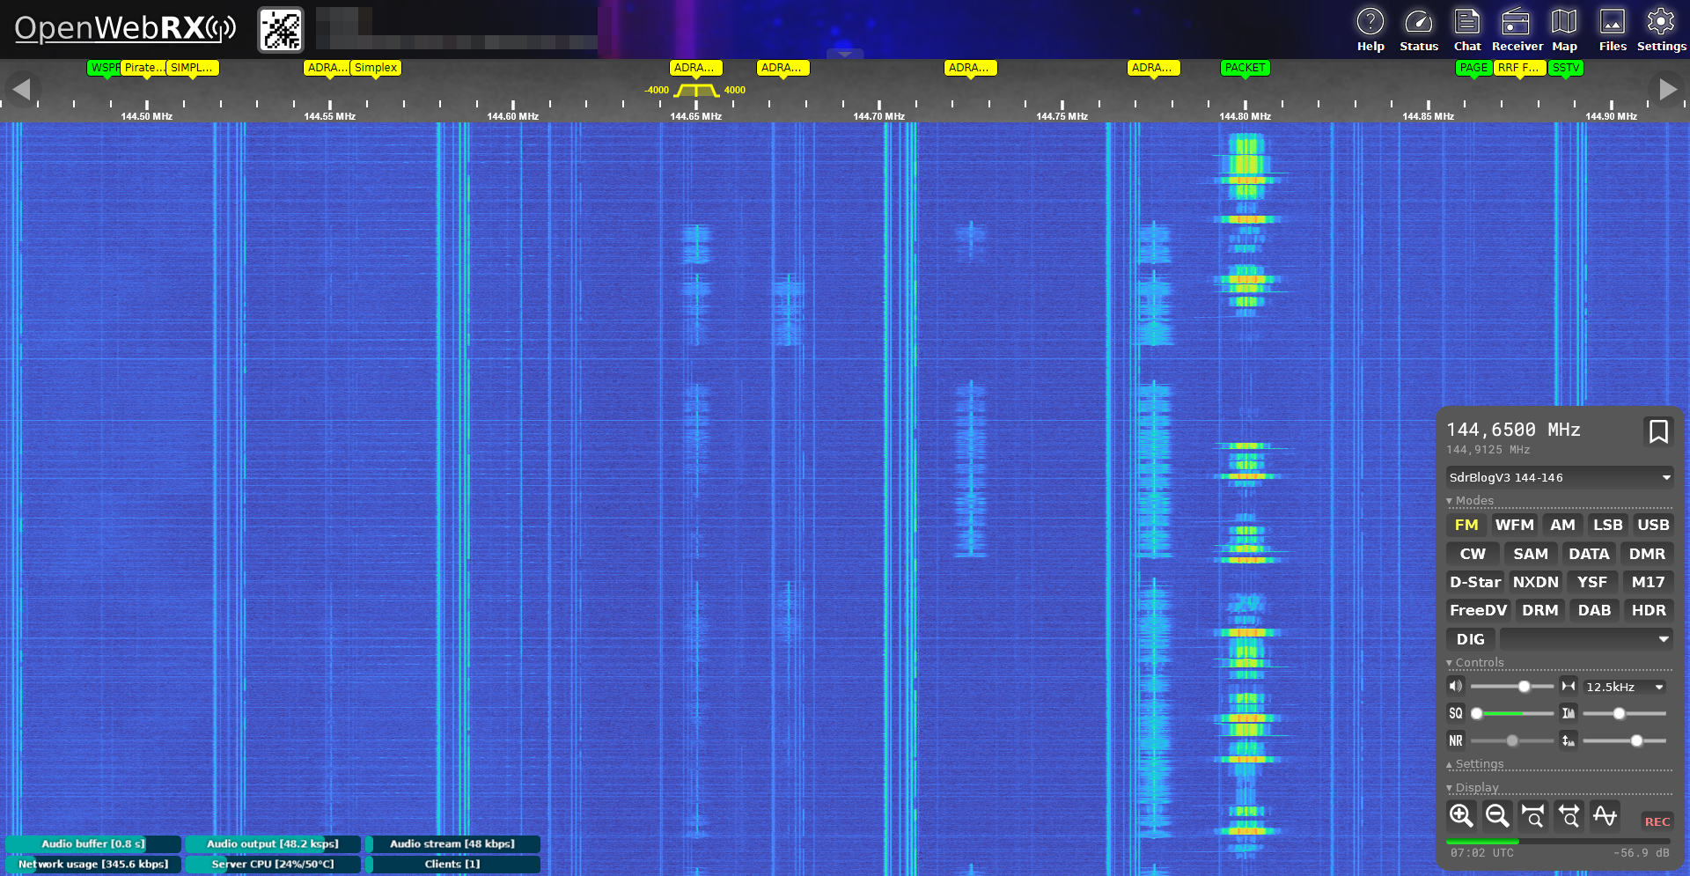Switch to CW mode
Viewport: 1690px width, 876px height.
[1473, 554]
